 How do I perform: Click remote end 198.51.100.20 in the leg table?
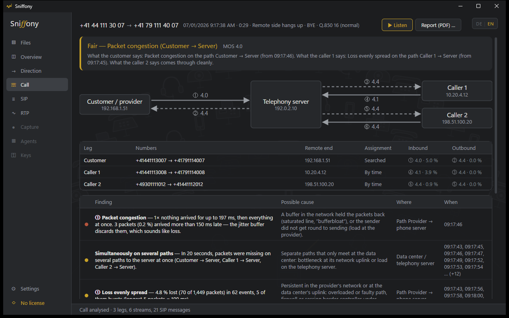click(x=319, y=184)
